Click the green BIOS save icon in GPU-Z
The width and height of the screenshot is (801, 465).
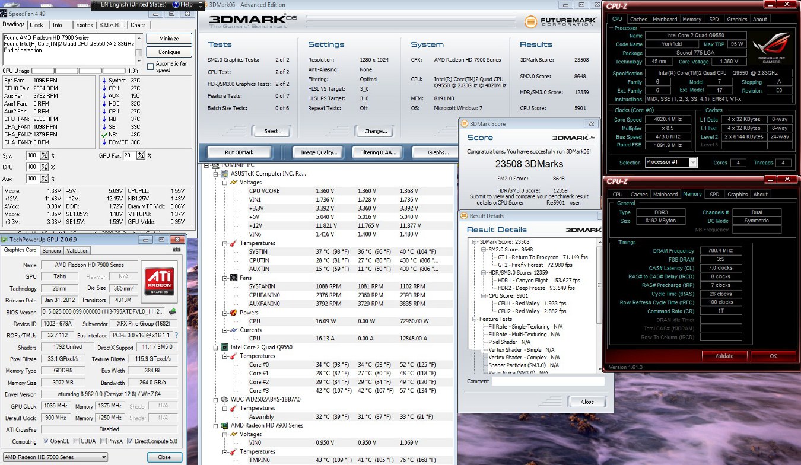point(173,311)
